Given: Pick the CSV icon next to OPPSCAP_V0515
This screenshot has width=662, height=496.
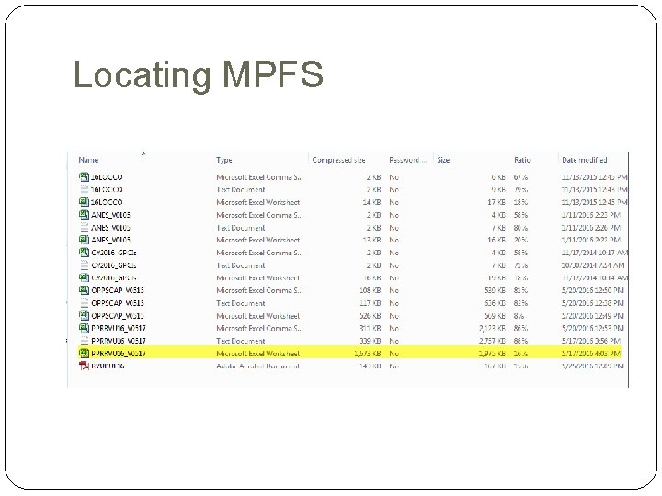Looking at the screenshot, I should click(84, 290).
